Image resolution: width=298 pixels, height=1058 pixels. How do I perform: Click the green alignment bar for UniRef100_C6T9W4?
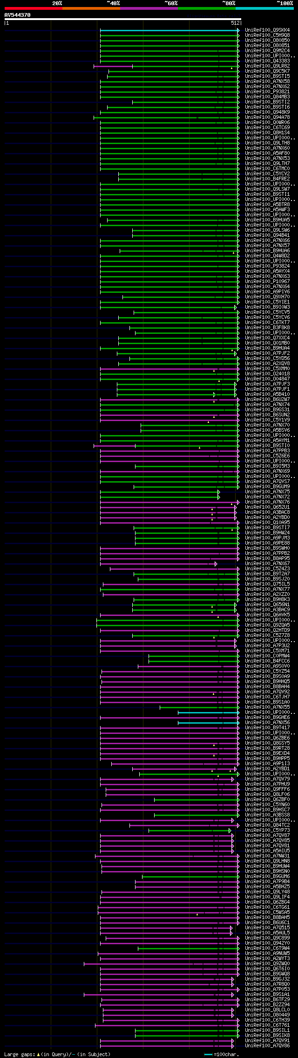point(189,948)
